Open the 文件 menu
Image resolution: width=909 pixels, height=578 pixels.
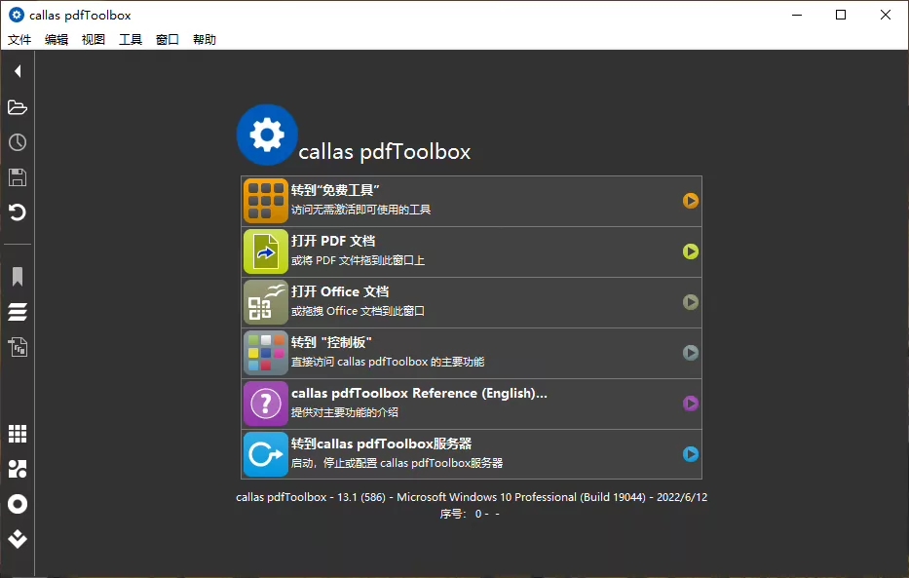point(19,39)
